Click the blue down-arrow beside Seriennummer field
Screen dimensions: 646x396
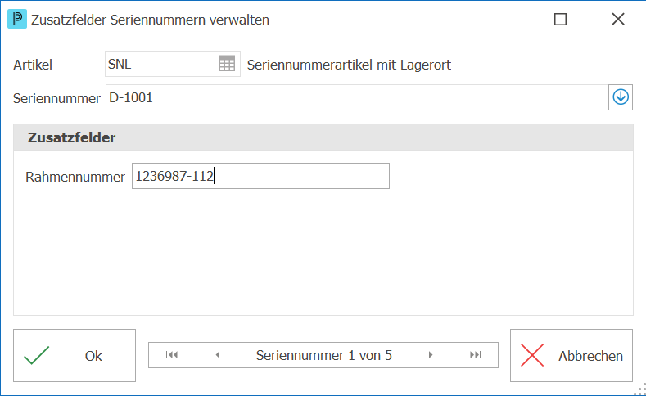[621, 97]
